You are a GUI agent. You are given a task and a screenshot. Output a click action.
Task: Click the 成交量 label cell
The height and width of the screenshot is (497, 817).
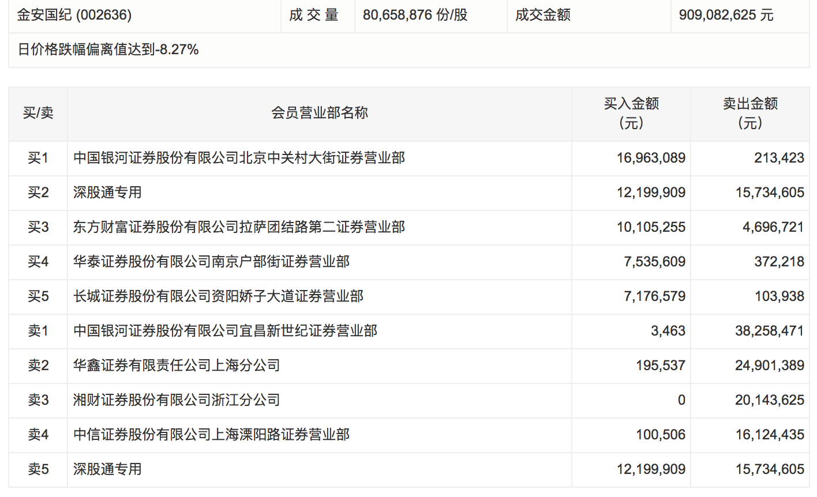click(x=314, y=15)
